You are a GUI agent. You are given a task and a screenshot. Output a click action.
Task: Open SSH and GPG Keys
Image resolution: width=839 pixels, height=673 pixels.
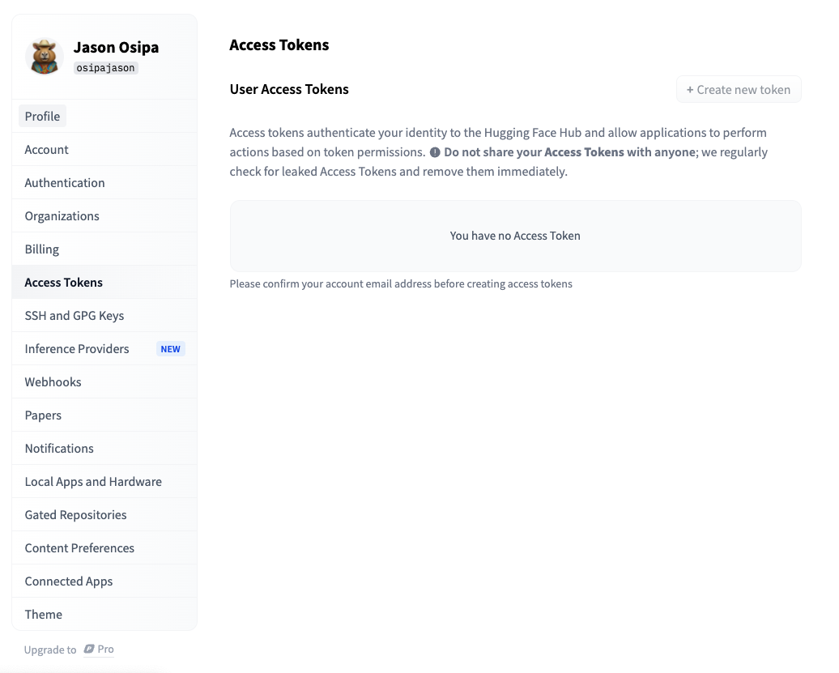click(104, 315)
